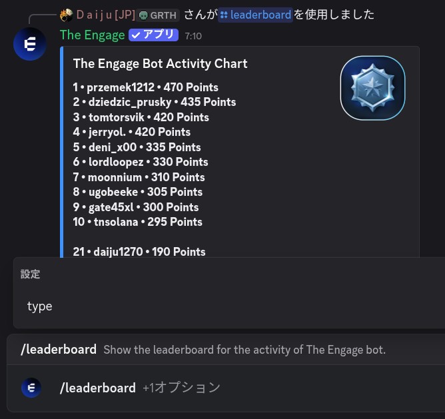This screenshot has width=445, height=419.
Task: Select the type option under 設定
Action: pos(40,306)
